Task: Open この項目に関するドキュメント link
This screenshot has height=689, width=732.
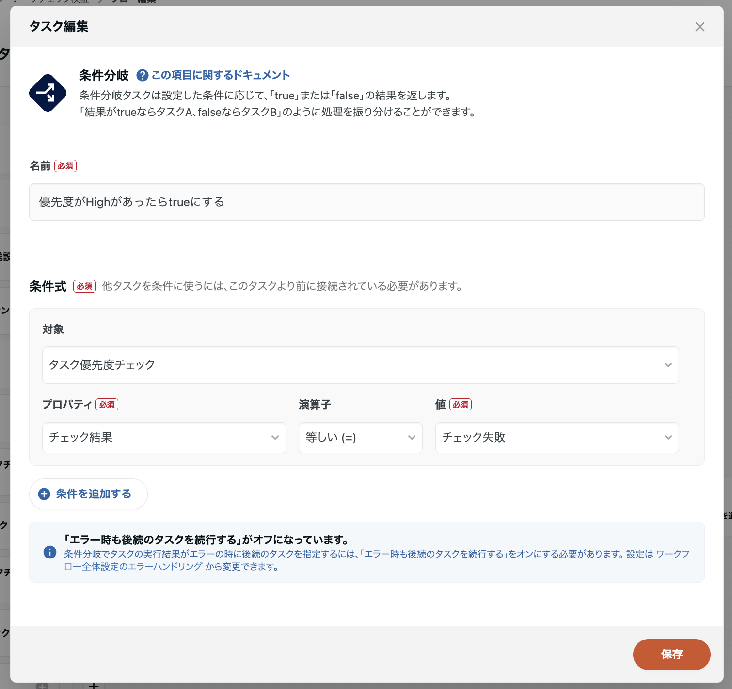Action: click(221, 75)
